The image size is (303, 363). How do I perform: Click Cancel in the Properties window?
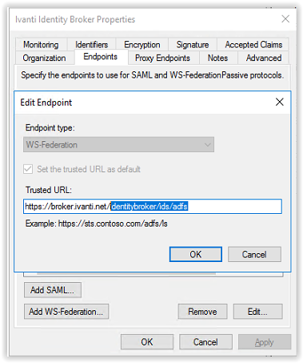[x=205, y=342]
